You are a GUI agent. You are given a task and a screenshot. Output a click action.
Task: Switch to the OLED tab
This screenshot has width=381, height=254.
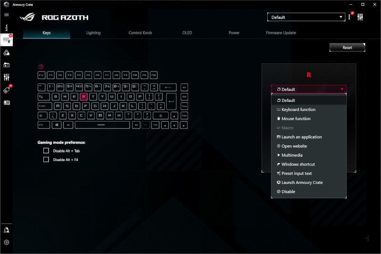click(187, 33)
